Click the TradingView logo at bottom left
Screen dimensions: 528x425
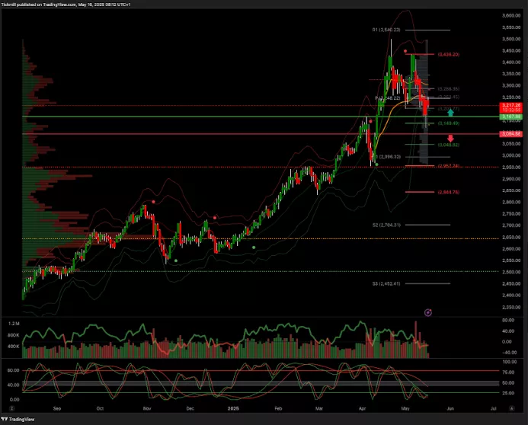point(21,419)
